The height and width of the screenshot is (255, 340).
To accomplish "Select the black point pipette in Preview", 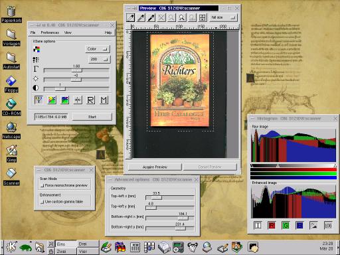I will pos(151,17).
